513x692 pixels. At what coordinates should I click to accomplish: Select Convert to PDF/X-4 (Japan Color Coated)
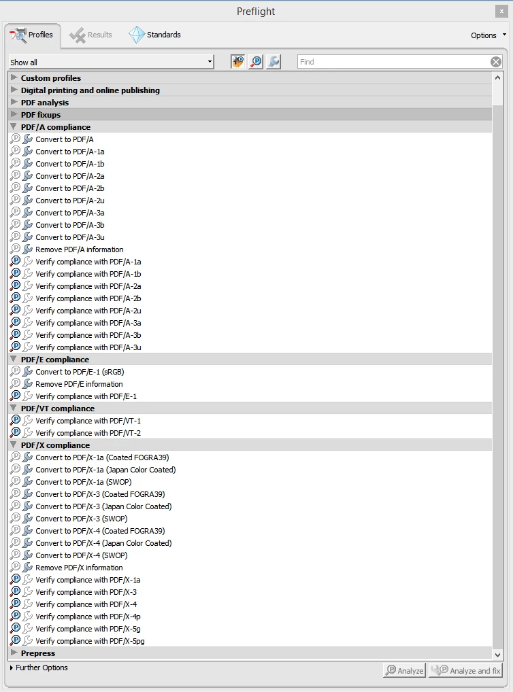[103, 543]
